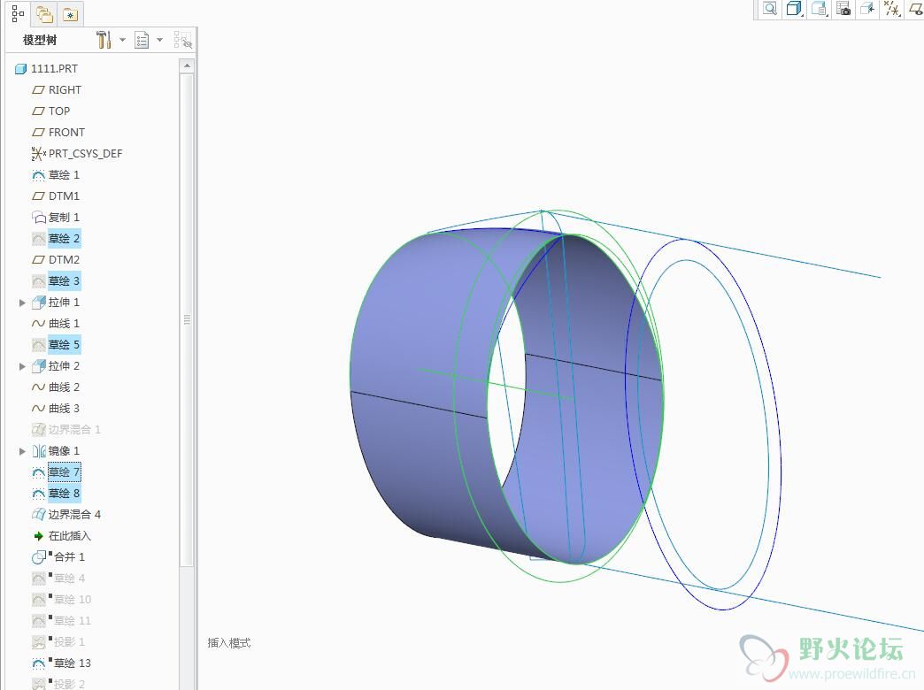Click the 镜像 1 mirror icon

38,451
